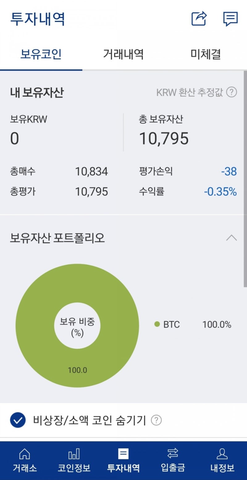Open the chat/message icon in the header
This screenshot has width=247, height=480.
coord(230,19)
